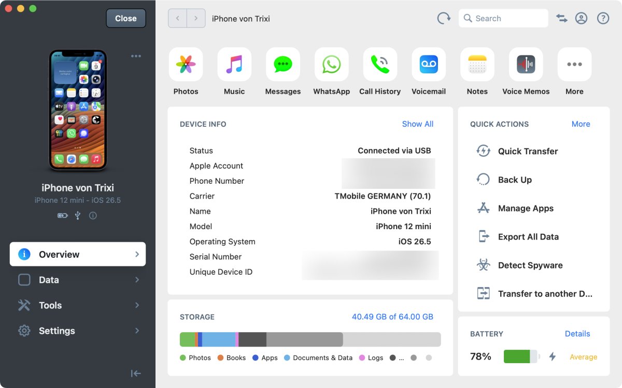The image size is (622, 388).
Task: Click the device options ellipsis icon
Action: (x=136, y=56)
